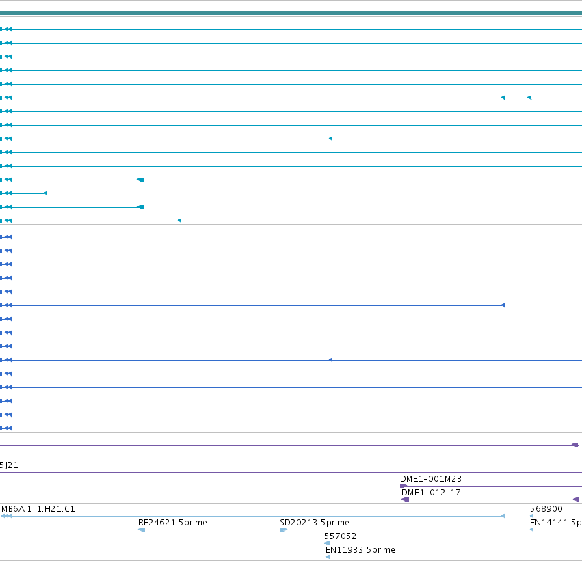Select the end block of the topmost purple line
This screenshot has width=582, height=561.
[x=575, y=445]
